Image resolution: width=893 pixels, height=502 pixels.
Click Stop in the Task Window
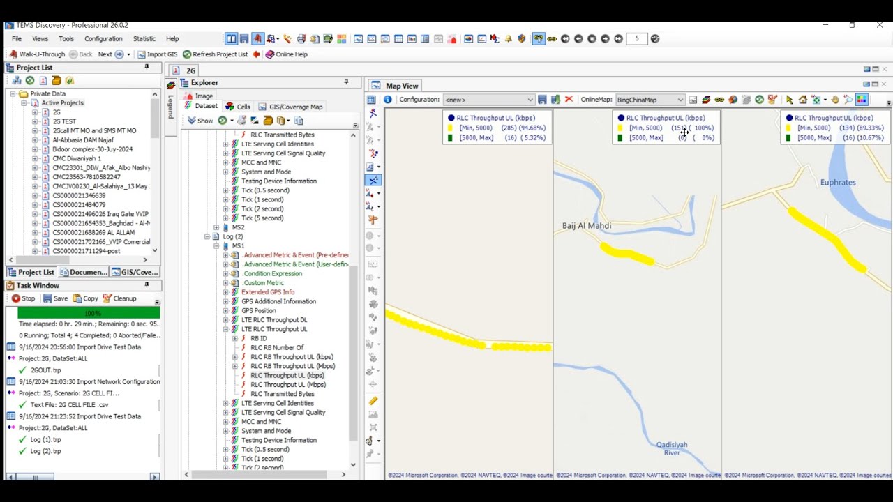23,298
